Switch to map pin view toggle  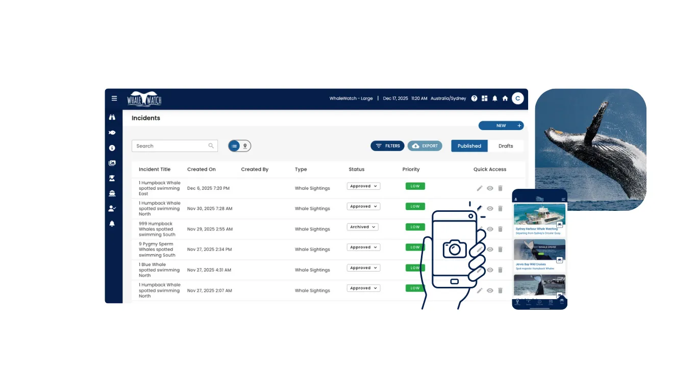(245, 146)
